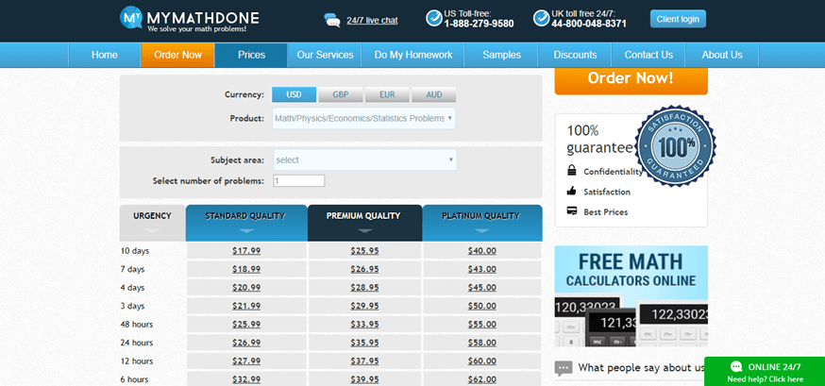This screenshot has width=825, height=386.
Task: Open the About Us page
Action: [x=722, y=55]
